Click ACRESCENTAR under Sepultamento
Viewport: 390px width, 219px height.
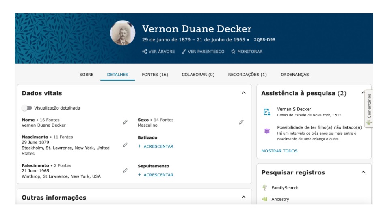click(156, 175)
